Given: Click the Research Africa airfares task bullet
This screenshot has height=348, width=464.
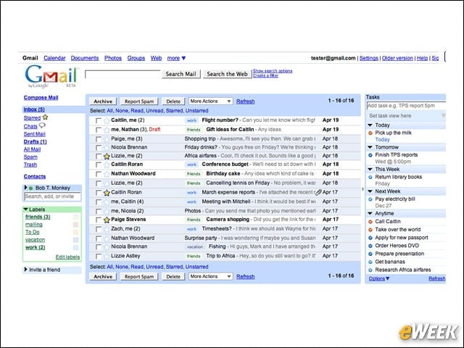Looking at the screenshot, I should click(370, 270).
